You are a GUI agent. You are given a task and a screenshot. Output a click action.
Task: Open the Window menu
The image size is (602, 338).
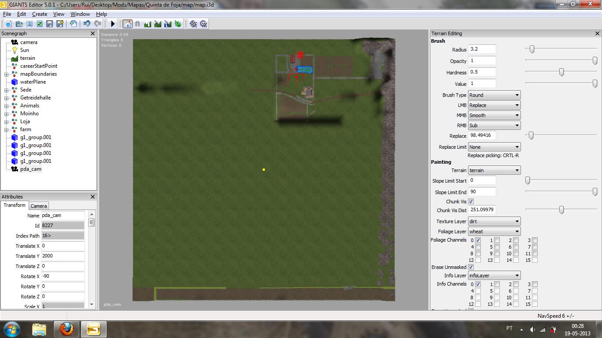[80, 14]
